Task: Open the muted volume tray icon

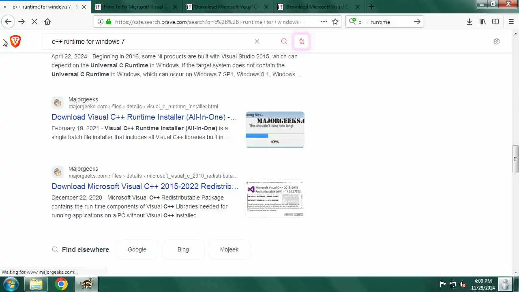Action: (463, 284)
